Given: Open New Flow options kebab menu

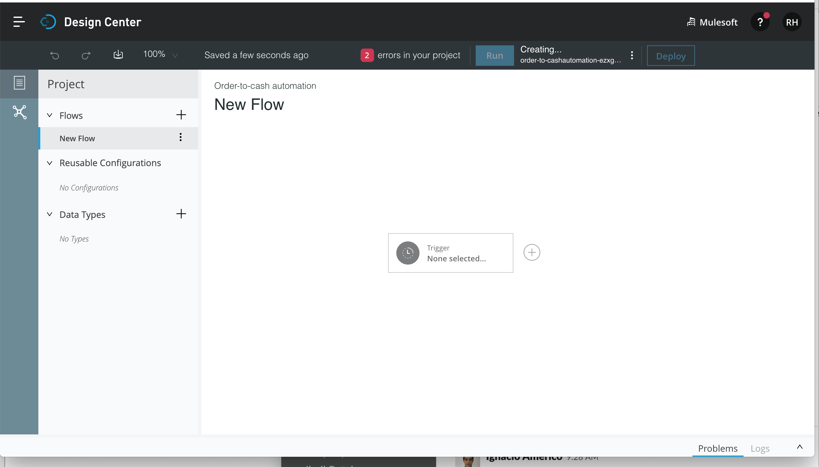Looking at the screenshot, I should coord(181,137).
